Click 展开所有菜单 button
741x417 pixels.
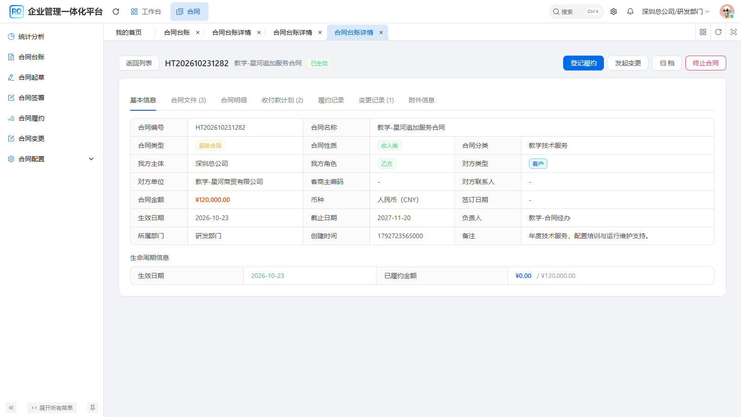pyautogui.click(x=52, y=408)
